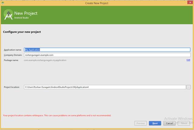The height and width of the screenshot is (130, 194).
Task: Click the title bar Android Studio icon
Action: pyautogui.click(x=3, y=3)
